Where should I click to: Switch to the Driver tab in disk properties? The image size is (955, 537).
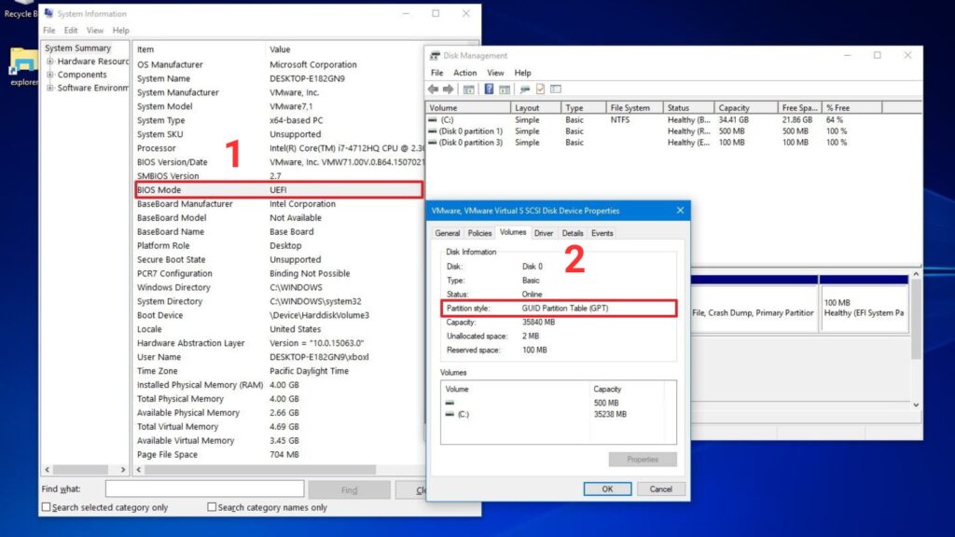(547, 233)
